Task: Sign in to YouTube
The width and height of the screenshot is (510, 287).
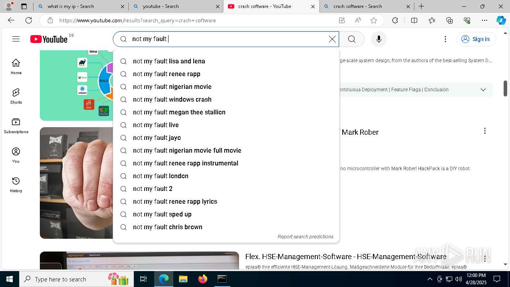Action: point(476,39)
